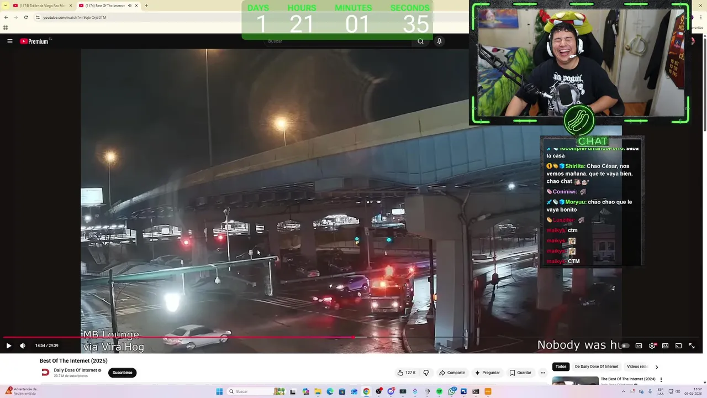Click video title Best Of The Internet (2025)

click(x=73, y=360)
